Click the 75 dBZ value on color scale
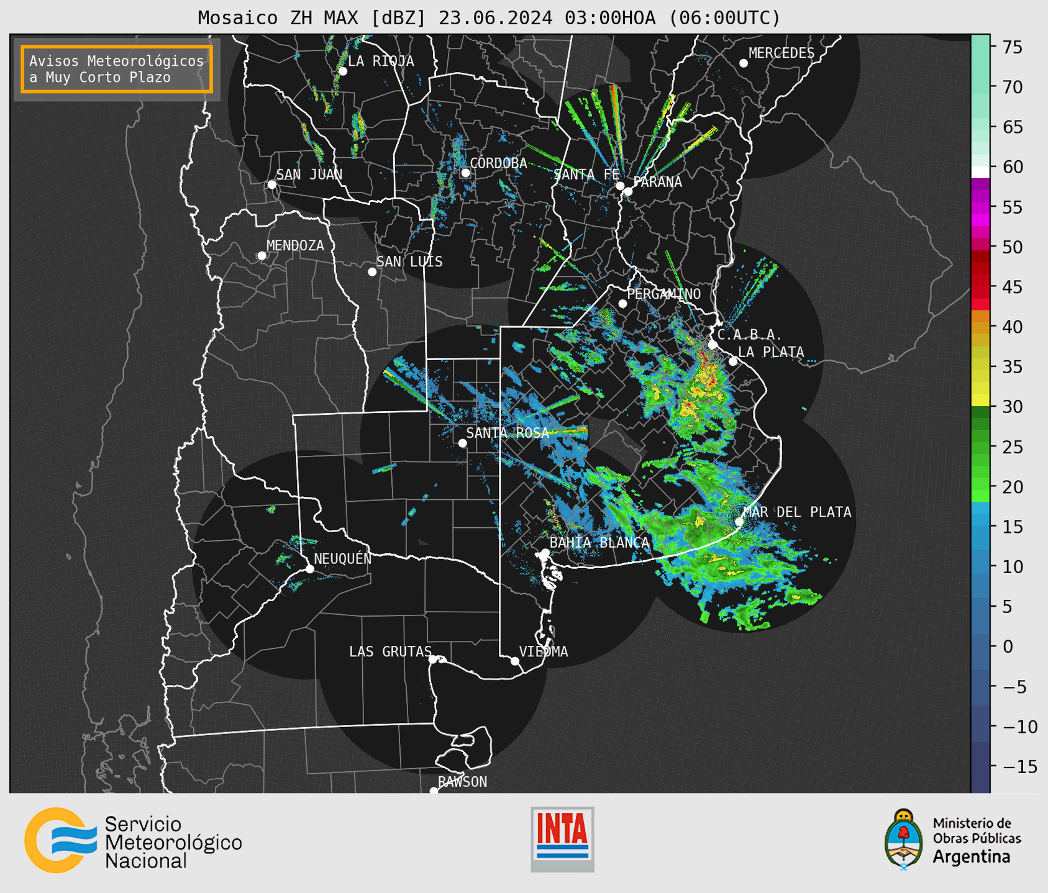 click(x=1013, y=47)
